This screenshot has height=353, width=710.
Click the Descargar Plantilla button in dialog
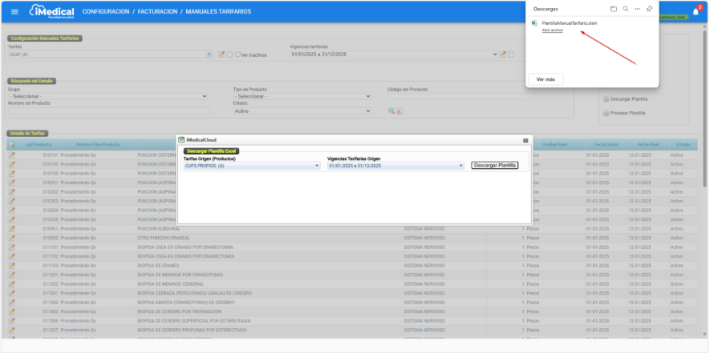(494, 166)
